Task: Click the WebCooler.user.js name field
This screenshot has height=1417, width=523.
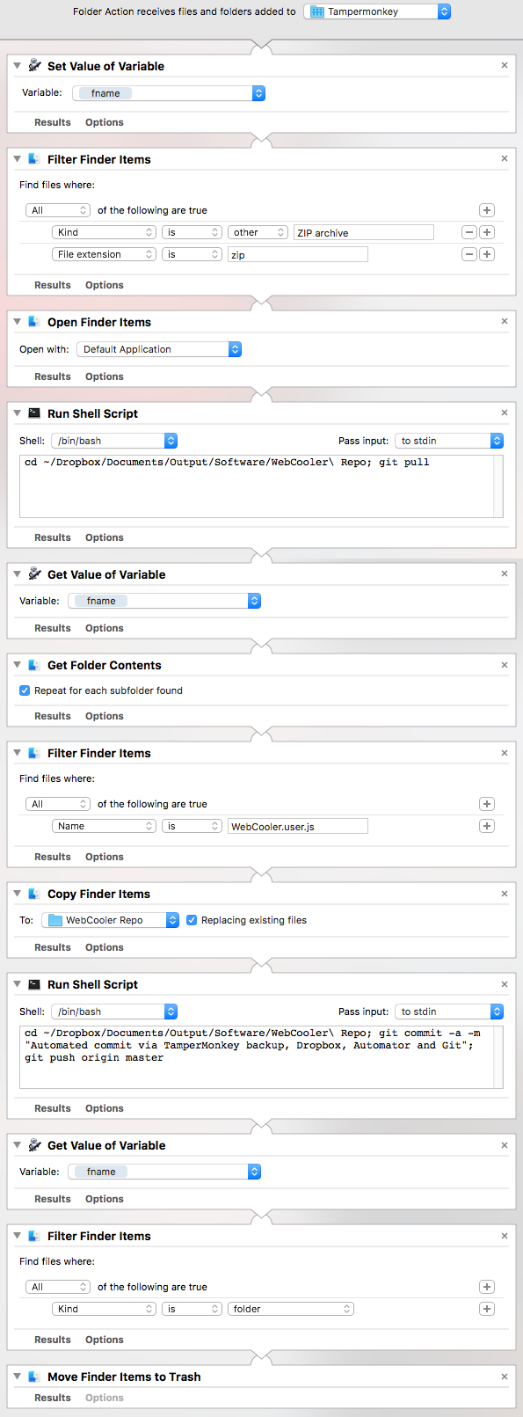Action: 298,826
